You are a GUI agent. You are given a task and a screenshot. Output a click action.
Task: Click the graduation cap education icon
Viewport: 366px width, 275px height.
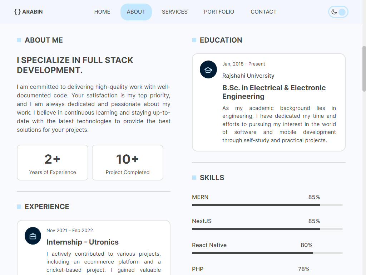(208, 70)
